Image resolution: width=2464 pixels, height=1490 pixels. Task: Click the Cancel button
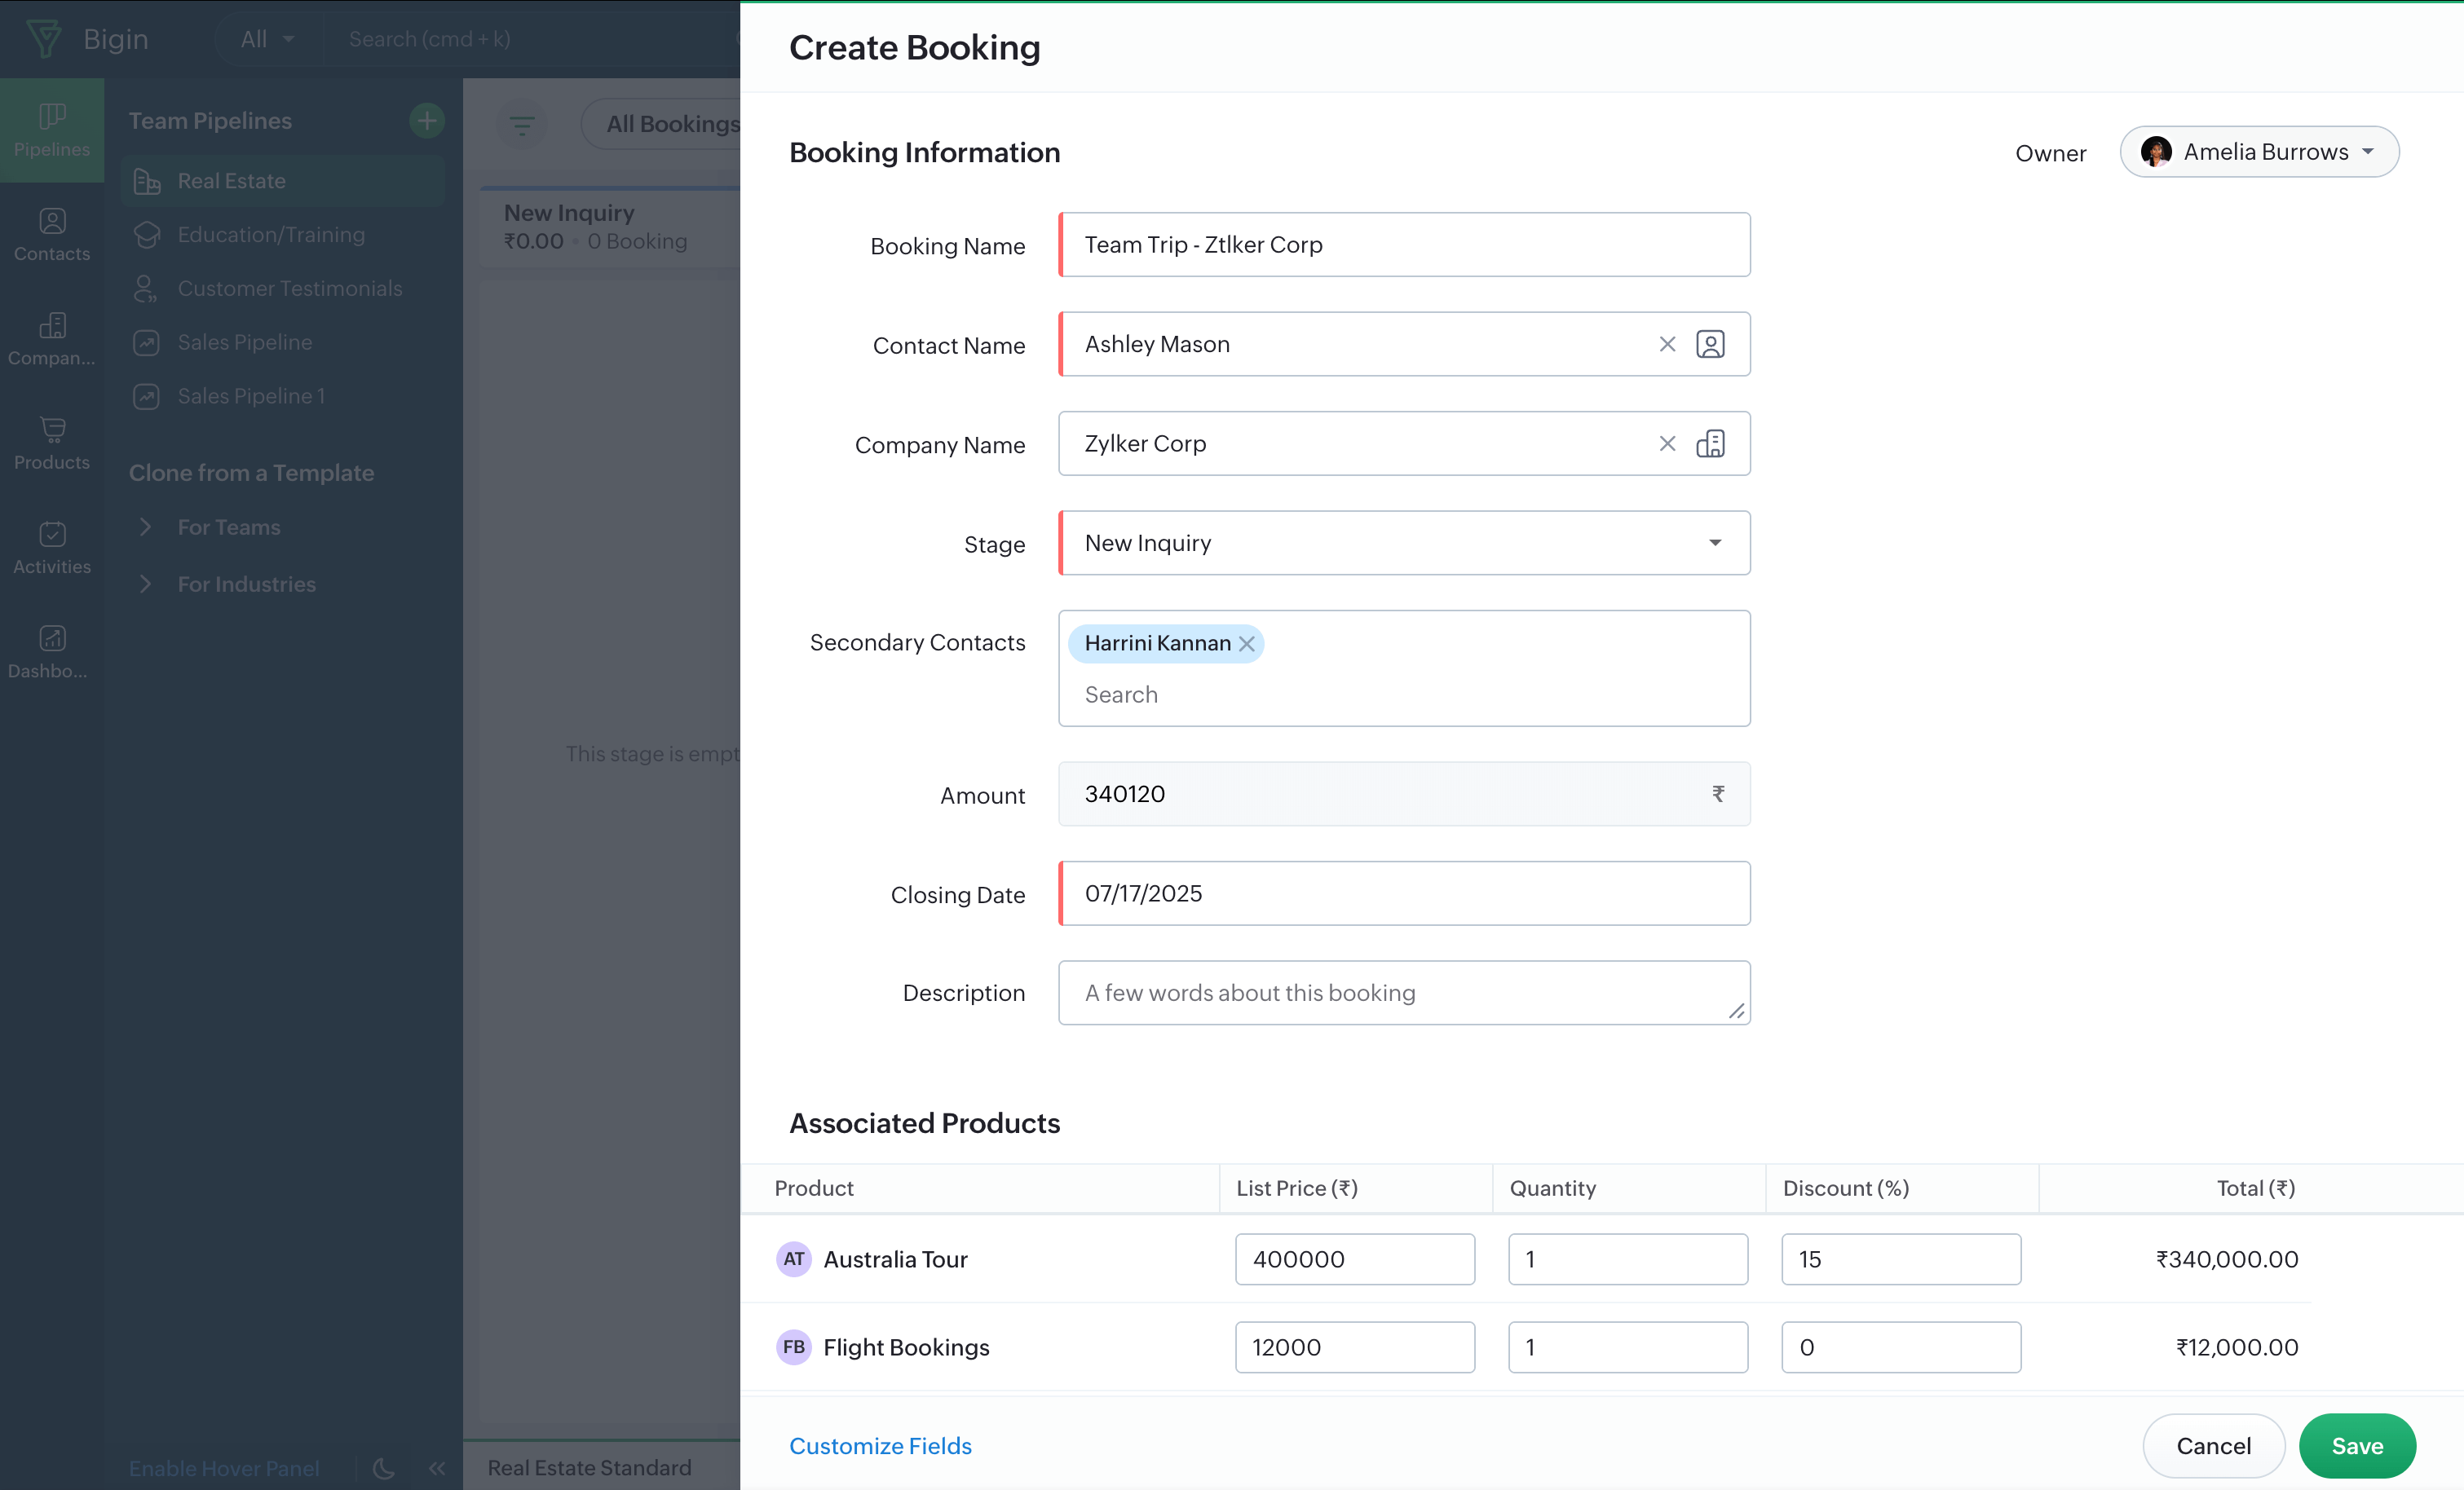(2213, 1446)
